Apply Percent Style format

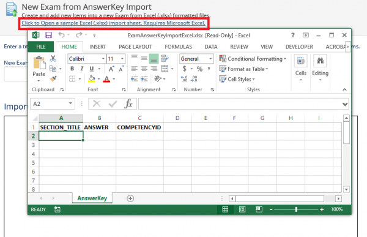(x=199, y=69)
